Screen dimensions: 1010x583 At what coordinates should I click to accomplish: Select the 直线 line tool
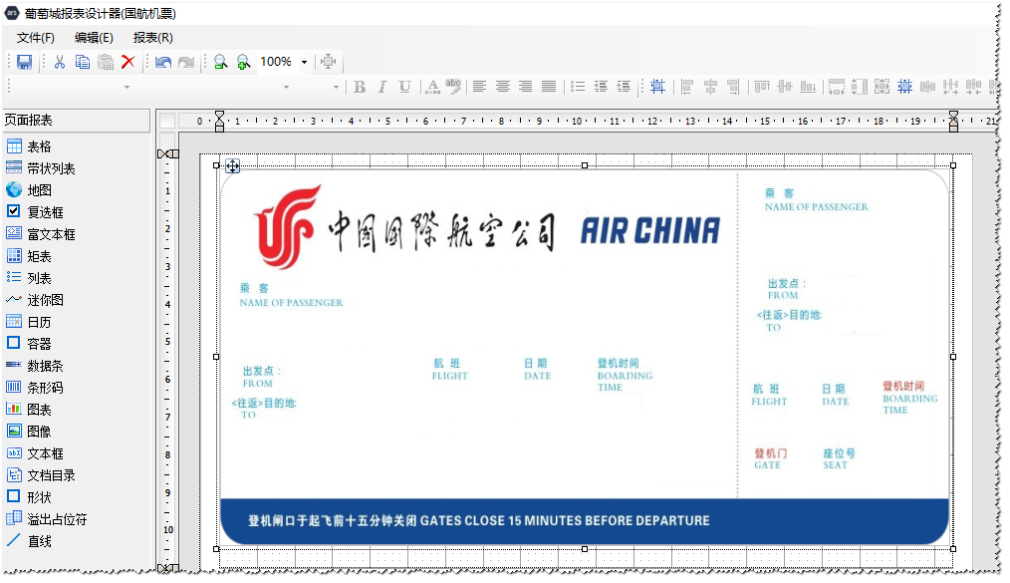pyautogui.click(x=39, y=541)
